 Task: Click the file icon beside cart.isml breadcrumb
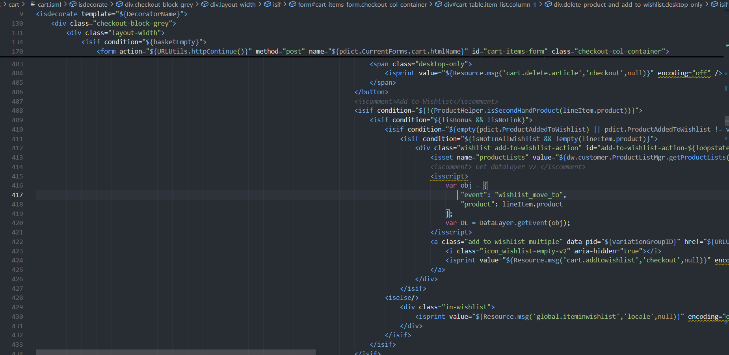[x=33, y=4]
